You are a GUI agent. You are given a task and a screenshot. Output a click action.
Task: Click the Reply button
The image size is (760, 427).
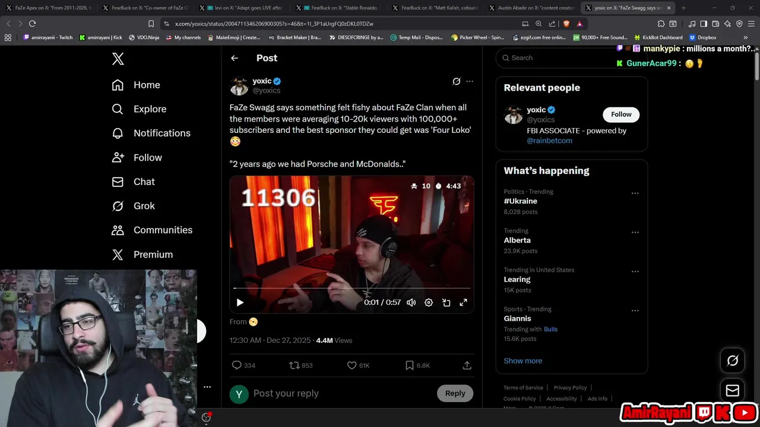click(455, 393)
